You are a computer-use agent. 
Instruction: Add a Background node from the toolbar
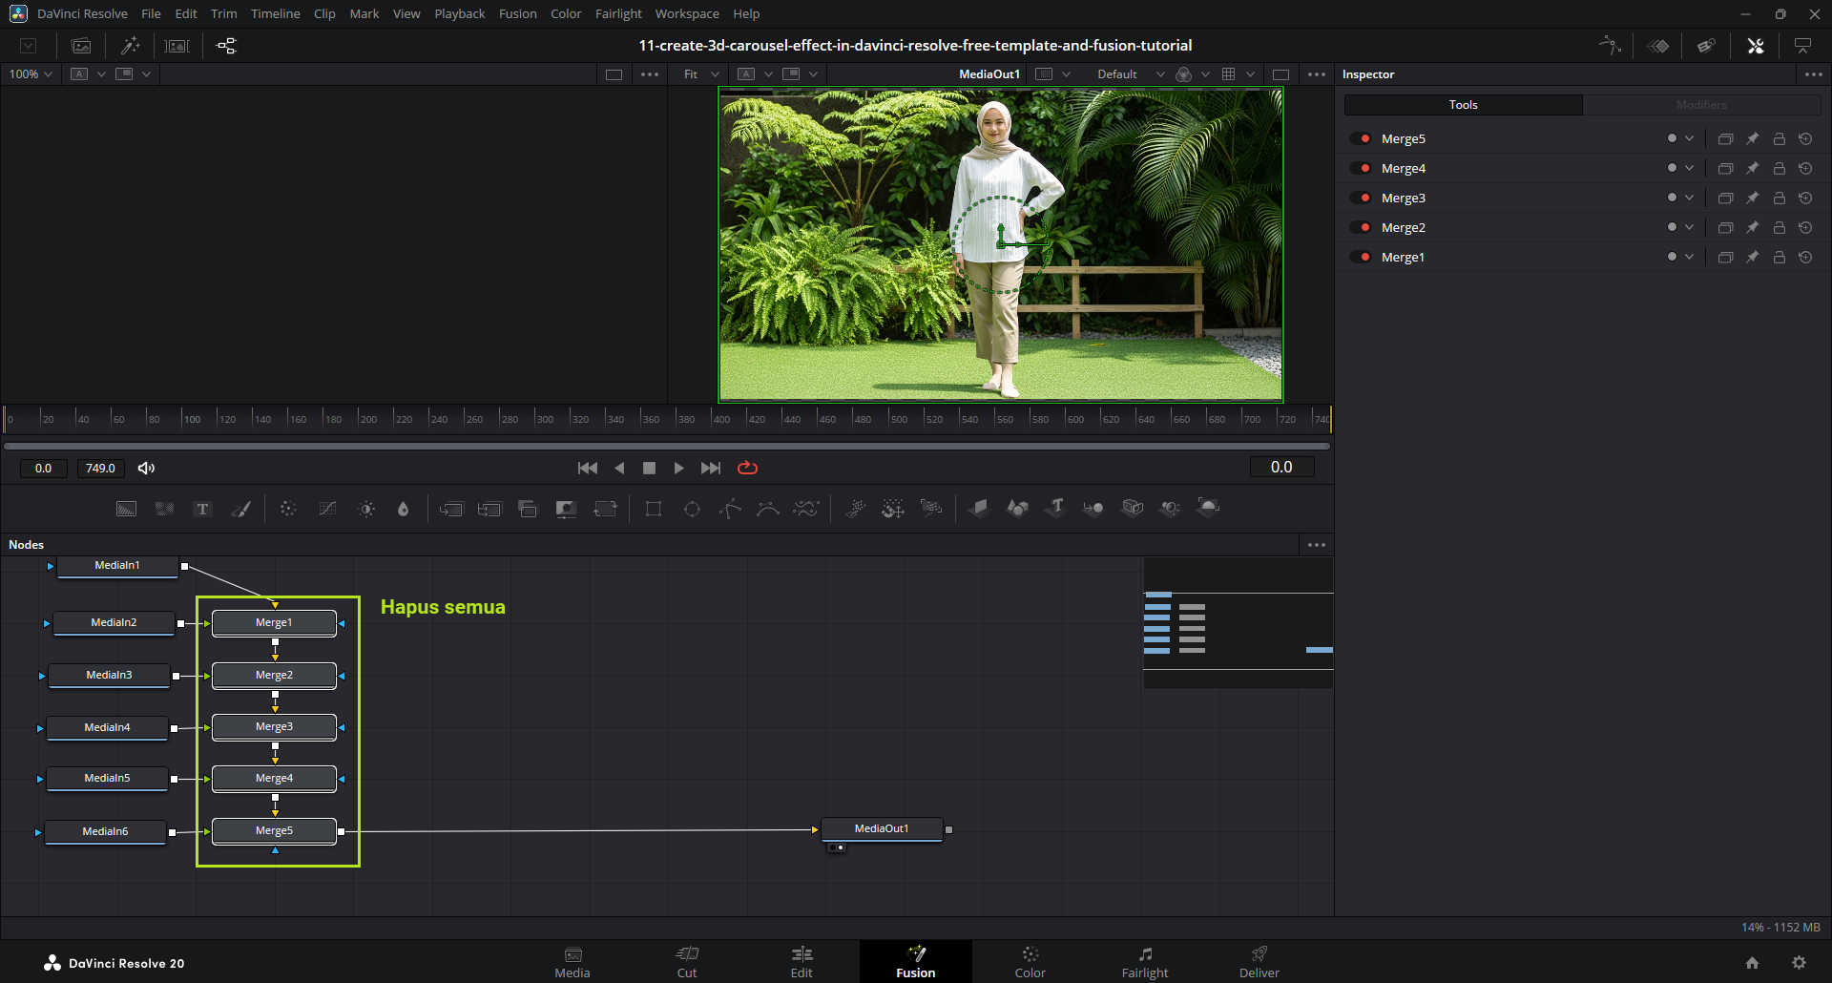(126, 510)
